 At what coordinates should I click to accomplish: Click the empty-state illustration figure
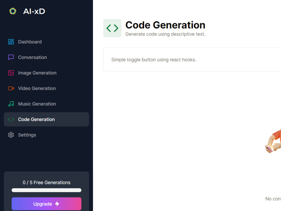coord(273,142)
